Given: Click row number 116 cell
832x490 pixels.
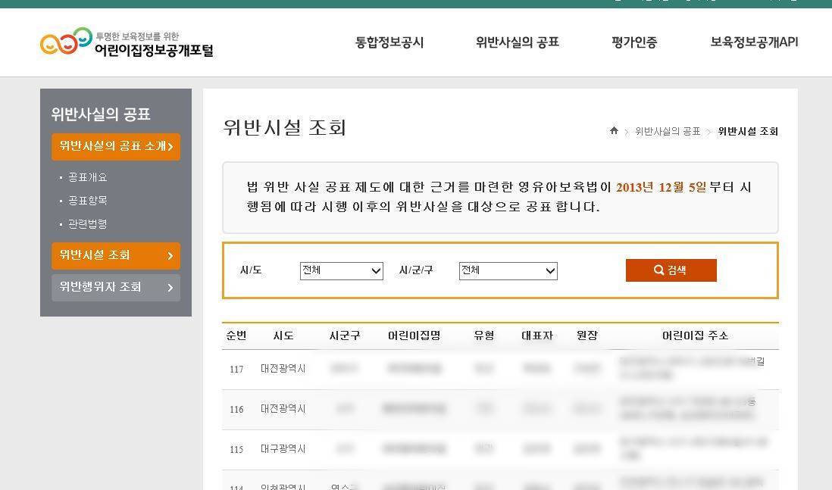Looking at the screenshot, I should click(236, 410).
